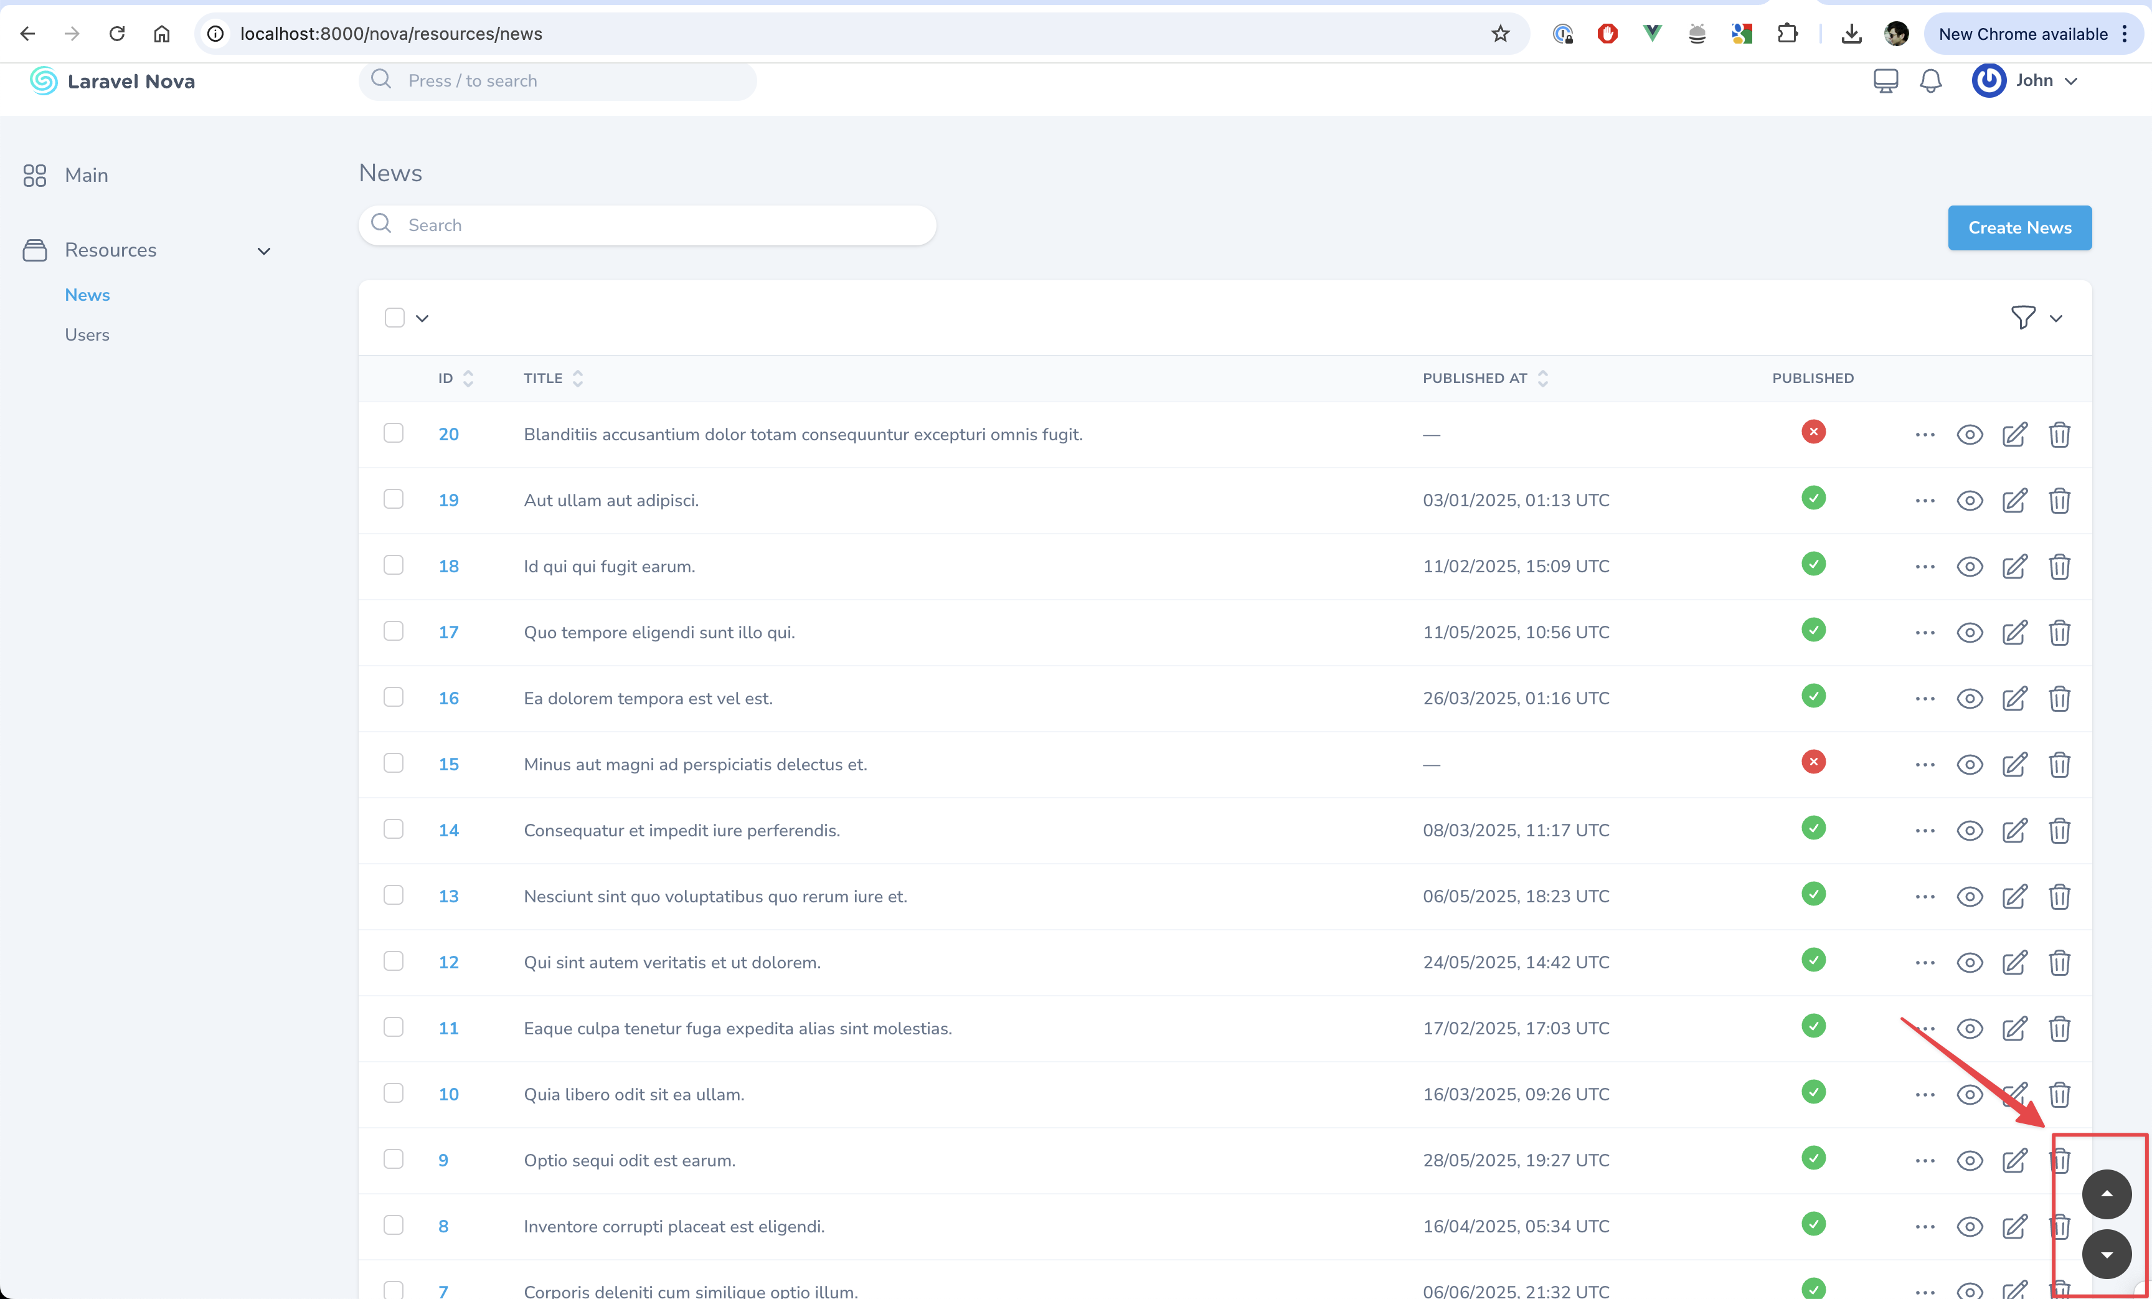Check the checkbox for news 16
This screenshot has width=2152, height=1299.
(x=394, y=697)
